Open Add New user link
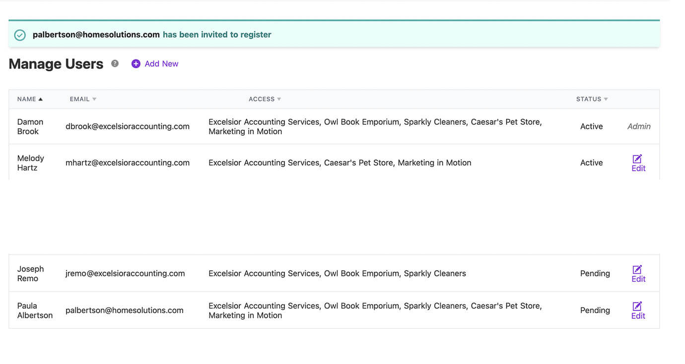685x364 pixels. tap(161, 64)
